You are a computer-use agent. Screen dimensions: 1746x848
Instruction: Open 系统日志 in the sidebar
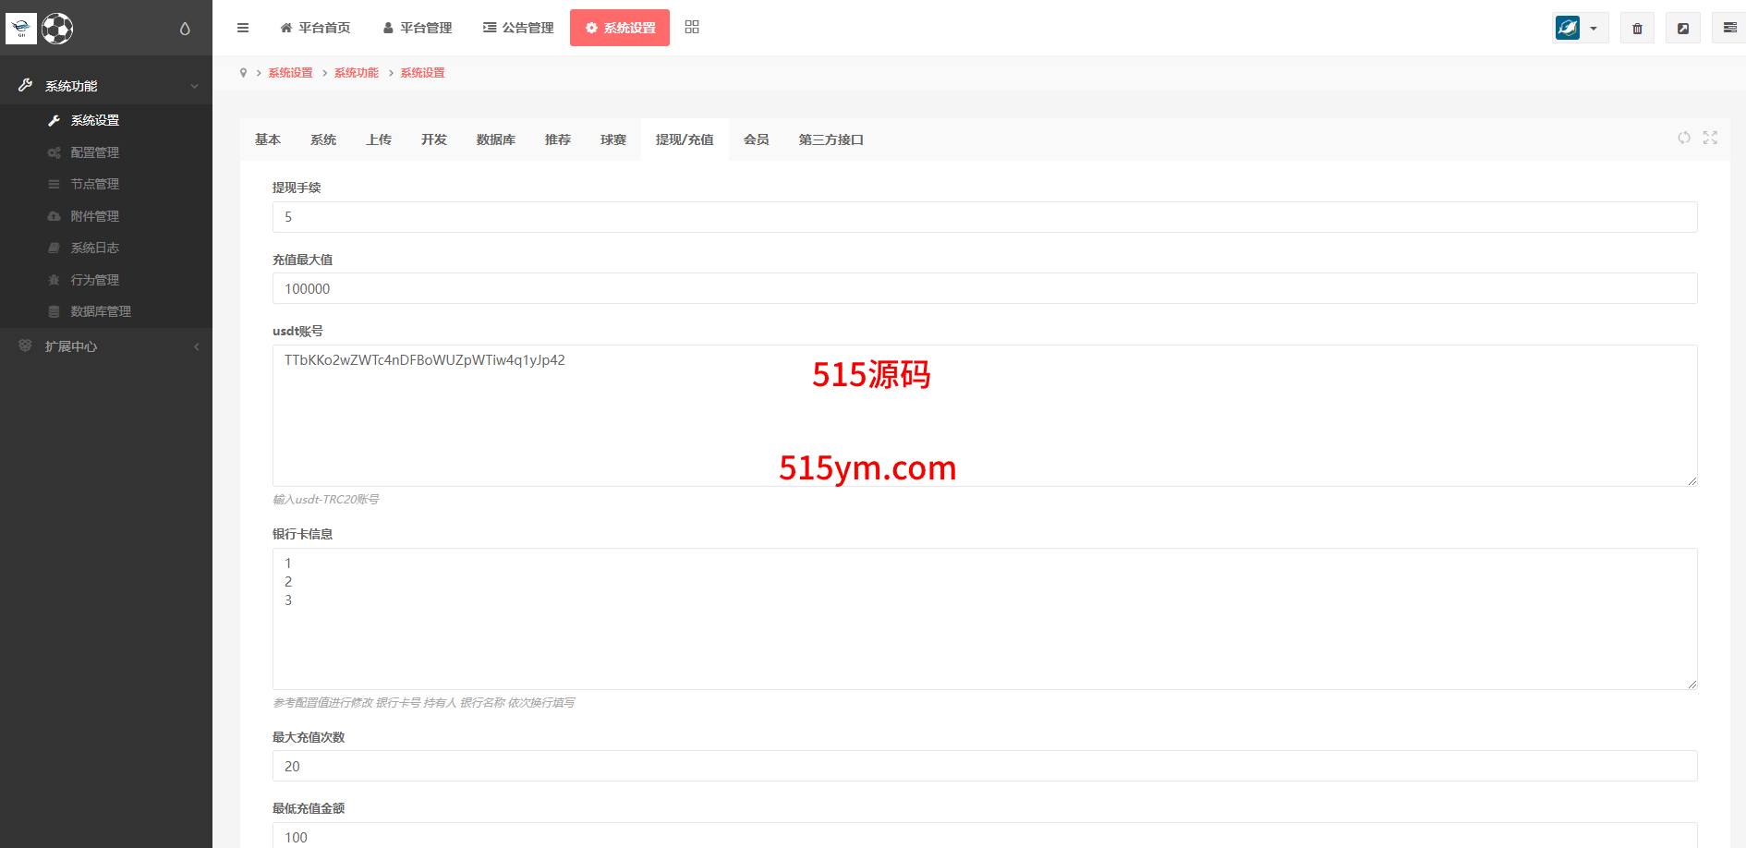95,248
